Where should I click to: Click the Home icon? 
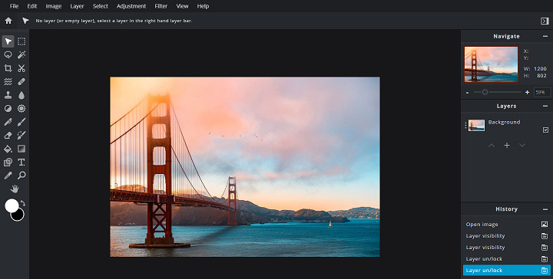tap(8, 21)
